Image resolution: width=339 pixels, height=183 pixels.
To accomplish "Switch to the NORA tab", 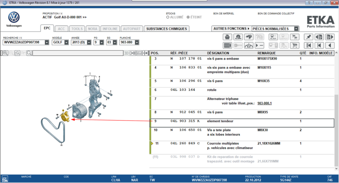I will (92, 29).
